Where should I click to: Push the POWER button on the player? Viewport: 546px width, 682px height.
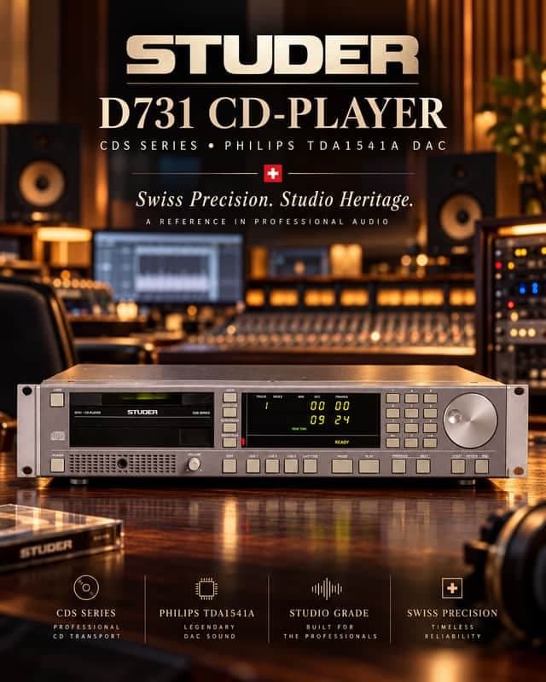pyautogui.click(x=57, y=465)
